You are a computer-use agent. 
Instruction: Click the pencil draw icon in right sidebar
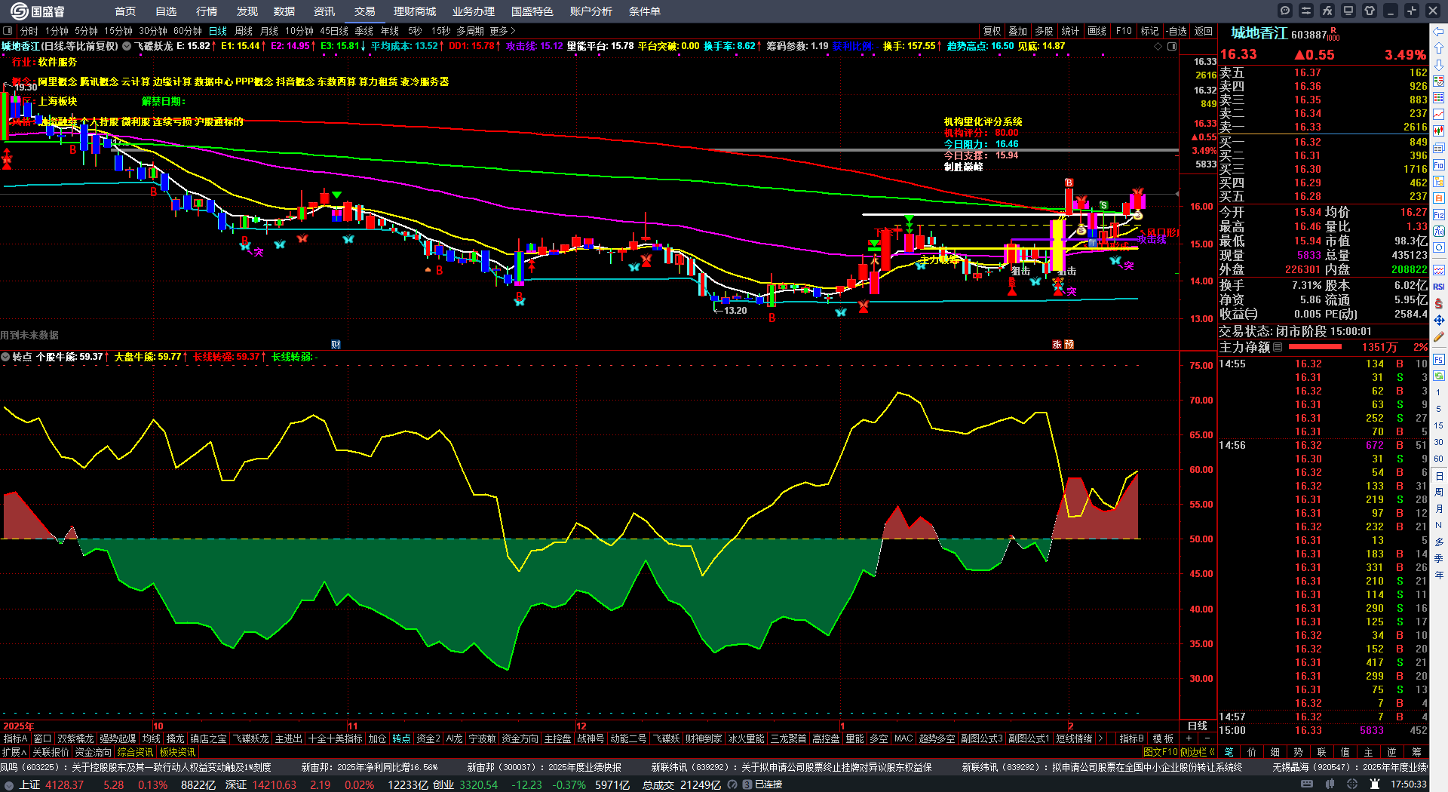tap(1439, 337)
